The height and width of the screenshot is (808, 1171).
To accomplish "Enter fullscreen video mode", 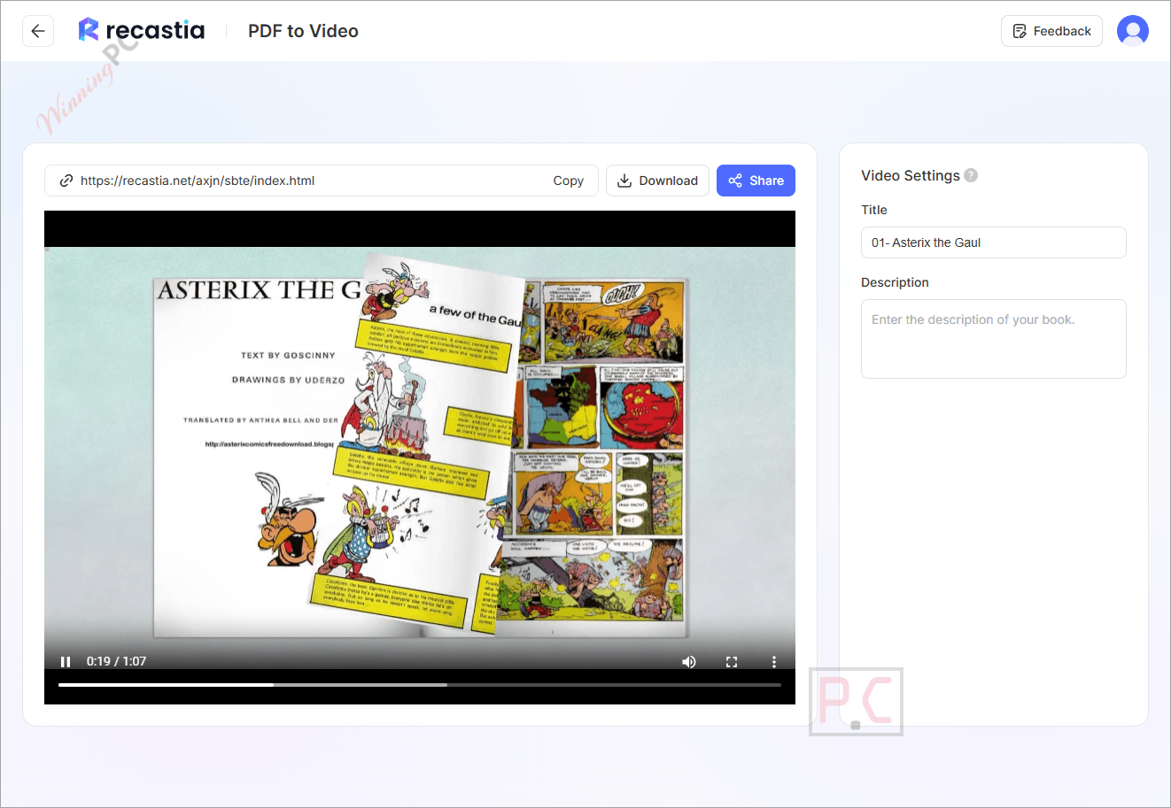I will pyautogui.click(x=732, y=662).
